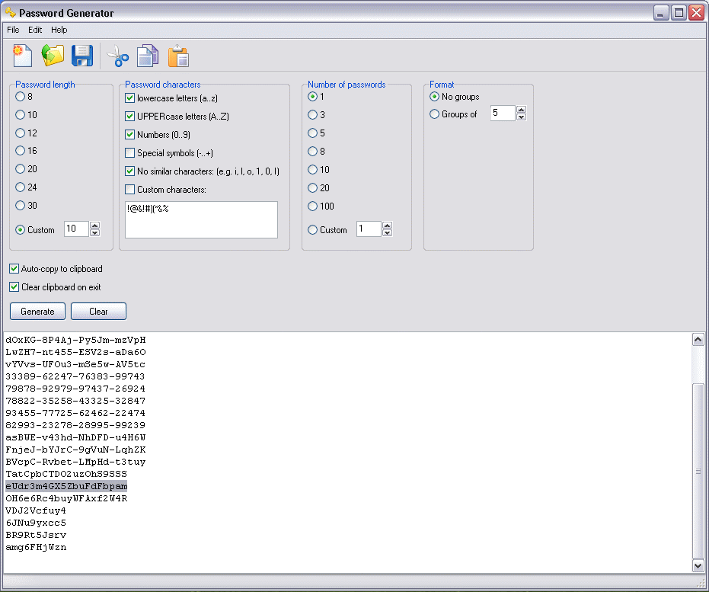Click password line dOxKG-8P4Aj-Py5Jm-mzVpH
The width and height of the screenshot is (709, 592).
click(x=75, y=340)
